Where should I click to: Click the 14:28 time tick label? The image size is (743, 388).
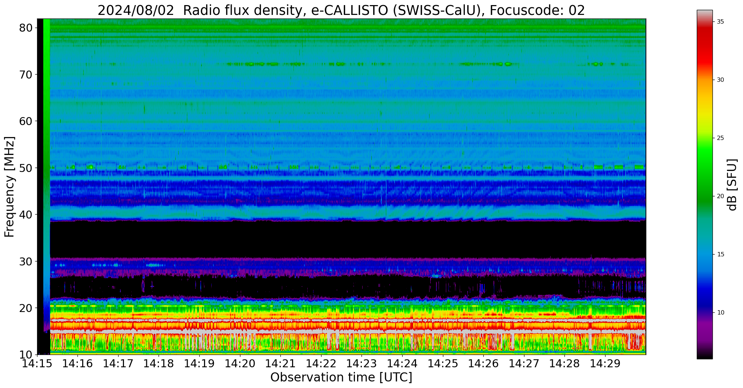(564, 363)
